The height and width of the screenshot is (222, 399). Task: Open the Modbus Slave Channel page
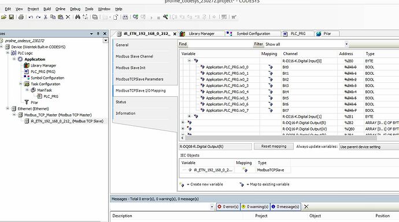pos(134,56)
